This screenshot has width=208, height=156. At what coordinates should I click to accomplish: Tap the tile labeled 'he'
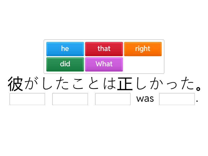coord(65,49)
